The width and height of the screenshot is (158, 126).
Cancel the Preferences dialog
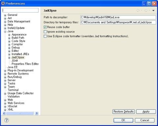coord(145,120)
